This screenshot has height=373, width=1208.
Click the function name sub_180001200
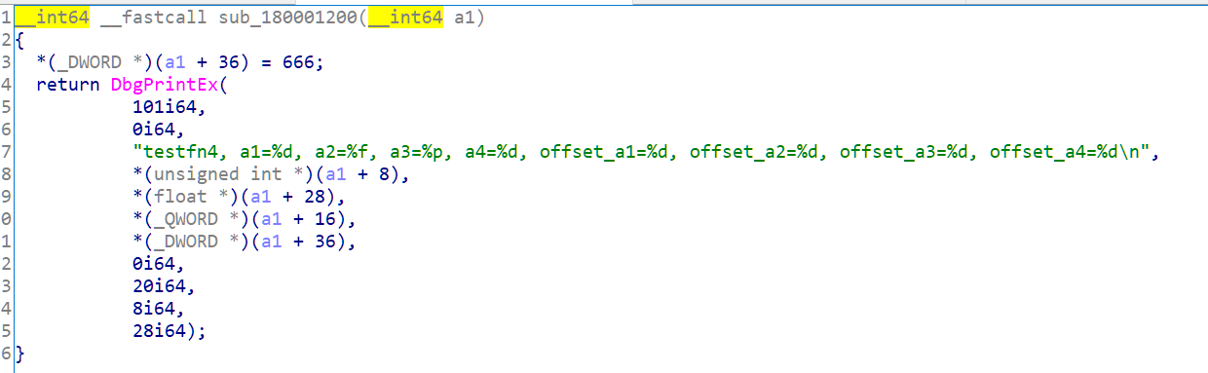click(292, 18)
